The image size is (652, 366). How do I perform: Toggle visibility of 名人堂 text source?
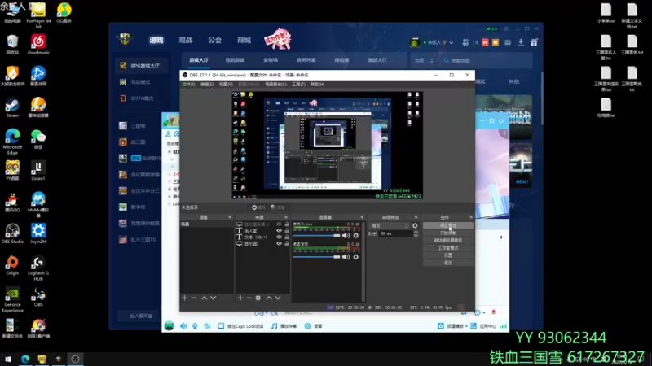[279, 231]
